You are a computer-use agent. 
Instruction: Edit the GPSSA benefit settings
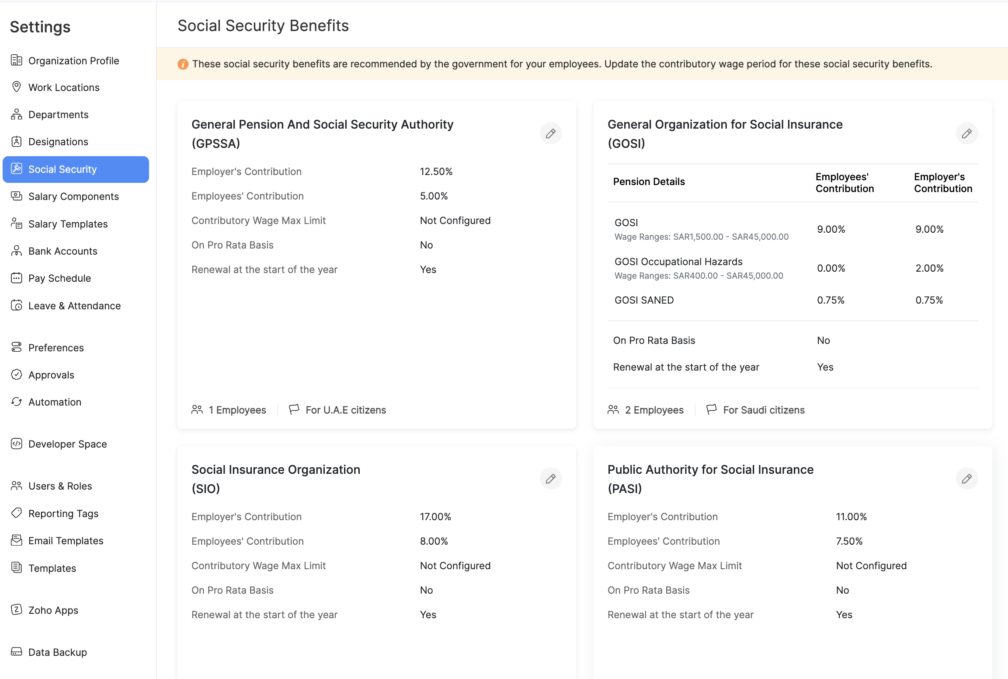coord(551,133)
